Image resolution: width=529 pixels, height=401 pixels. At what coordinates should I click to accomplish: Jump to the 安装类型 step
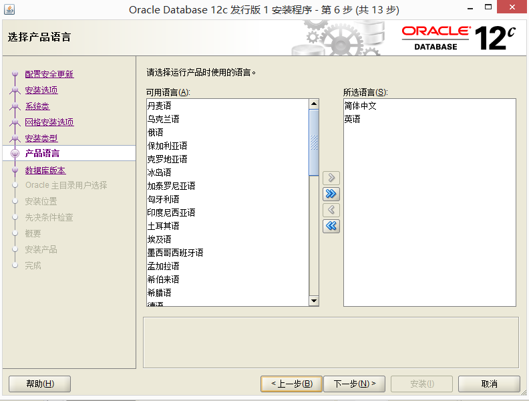[41, 138]
